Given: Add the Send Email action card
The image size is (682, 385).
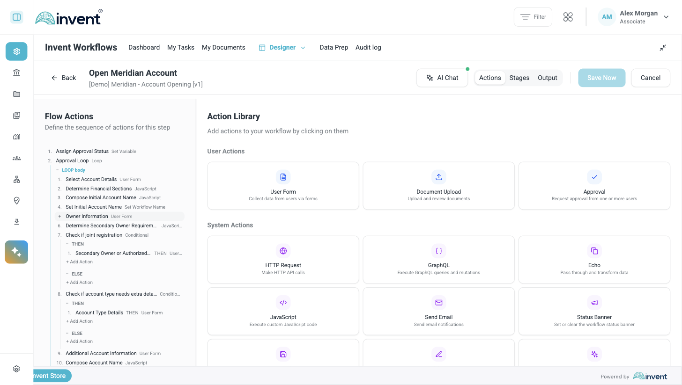Looking at the screenshot, I should (x=439, y=311).
